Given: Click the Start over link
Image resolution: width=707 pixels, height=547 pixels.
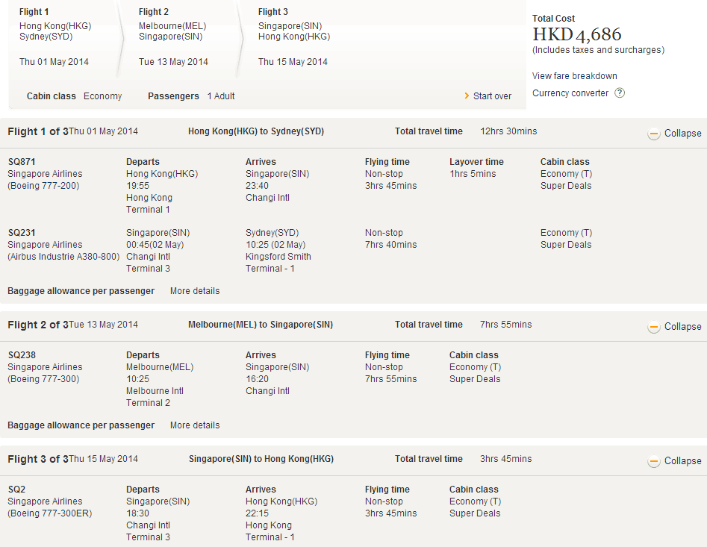Looking at the screenshot, I should (x=492, y=96).
